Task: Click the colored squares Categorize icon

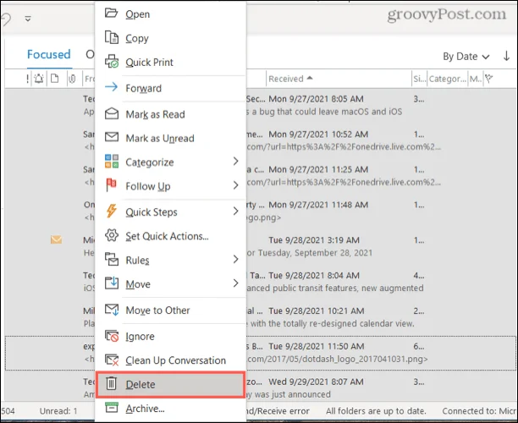Action: tap(112, 161)
